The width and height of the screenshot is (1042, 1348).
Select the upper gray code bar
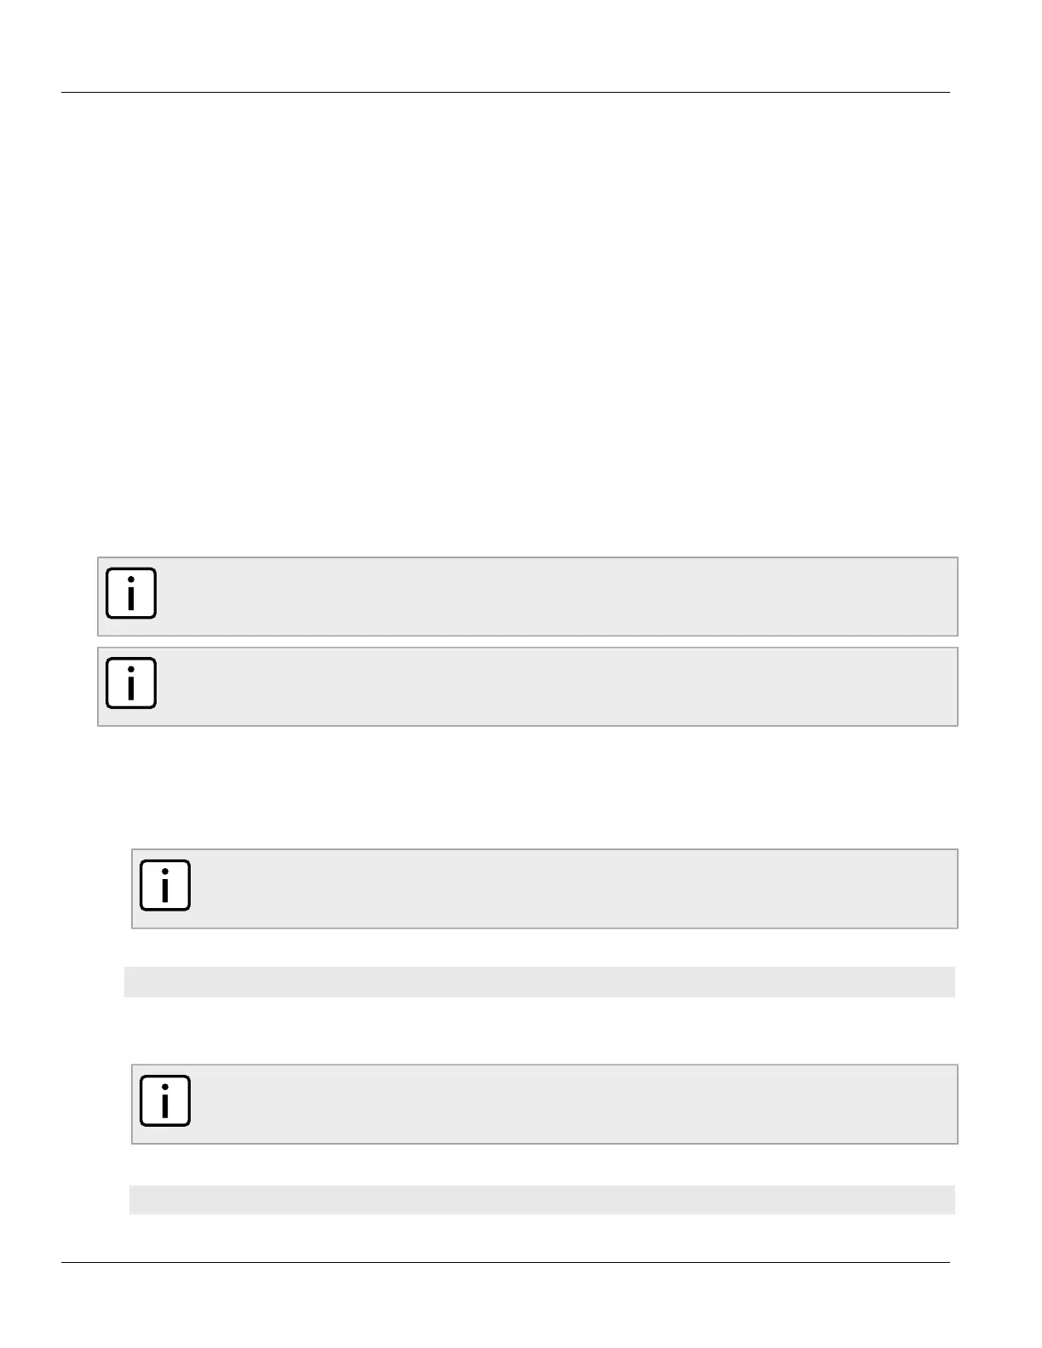(540, 981)
